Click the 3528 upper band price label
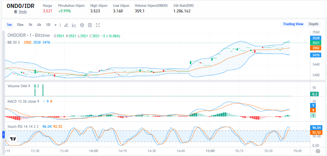327x156 pixels. 316,38
